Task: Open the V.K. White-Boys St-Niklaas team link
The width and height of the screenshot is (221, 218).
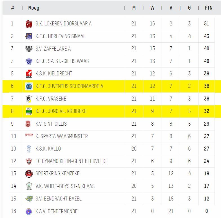Action: [x=65, y=186]
